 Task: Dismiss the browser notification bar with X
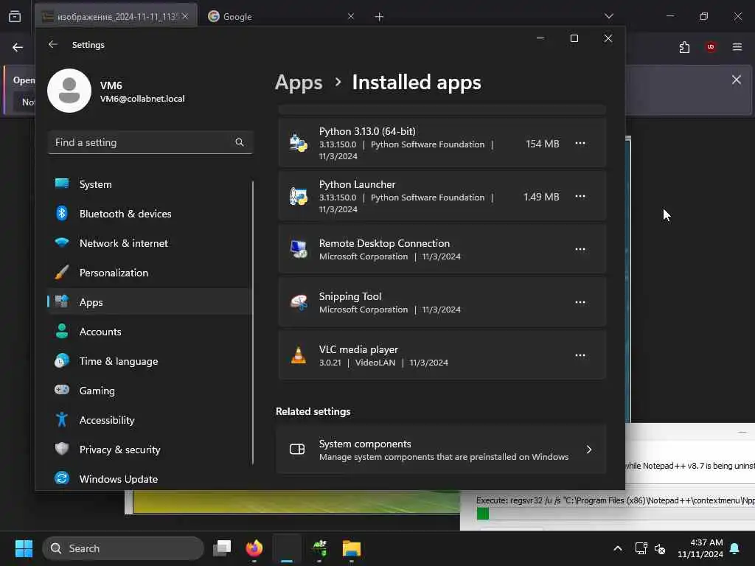[737, 80]
